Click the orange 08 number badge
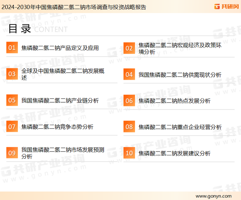 pos(129,127)
